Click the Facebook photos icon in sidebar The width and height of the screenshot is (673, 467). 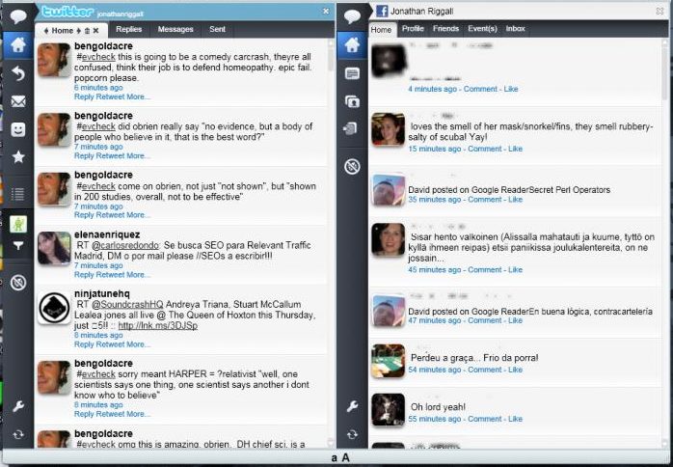coord(353,101)
